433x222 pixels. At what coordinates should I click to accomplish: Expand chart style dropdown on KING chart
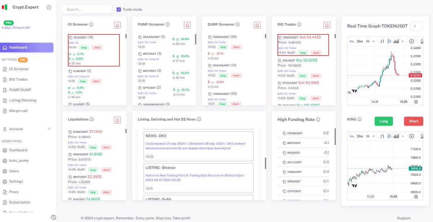pyautogui.click(x=403, y=136)
